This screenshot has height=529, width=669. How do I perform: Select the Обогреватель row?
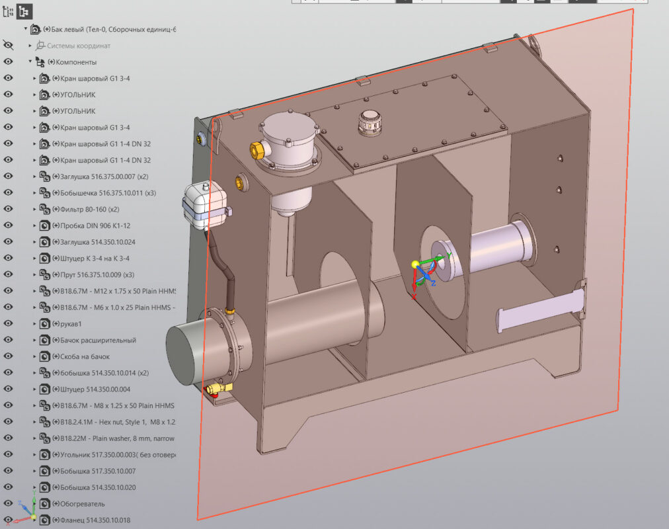click(79, 504)
